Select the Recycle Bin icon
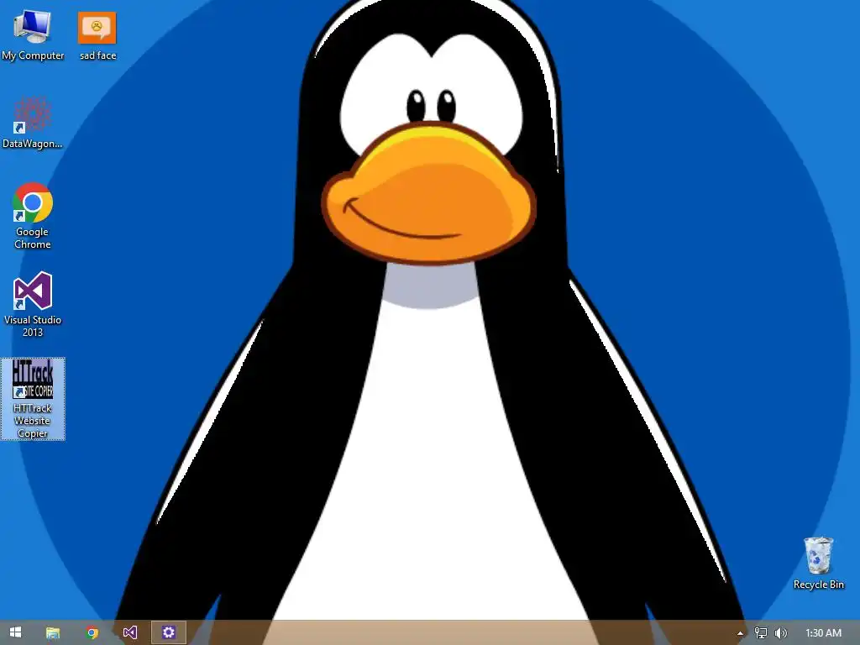This screenshot has width=860, height=645. 818,564
